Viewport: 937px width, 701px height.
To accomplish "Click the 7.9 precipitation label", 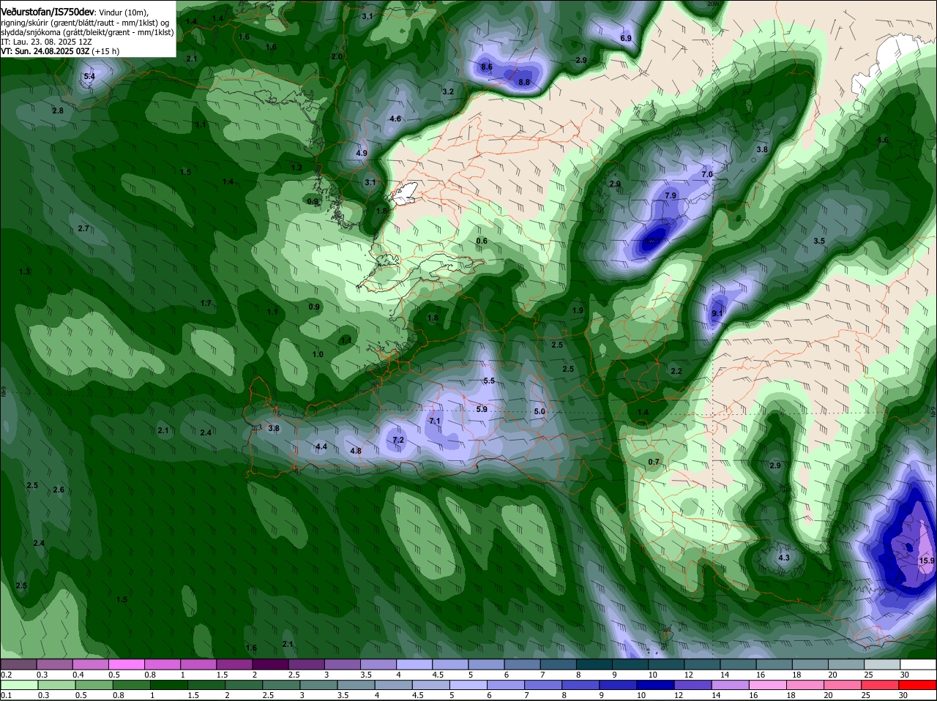I will [671, 195].
